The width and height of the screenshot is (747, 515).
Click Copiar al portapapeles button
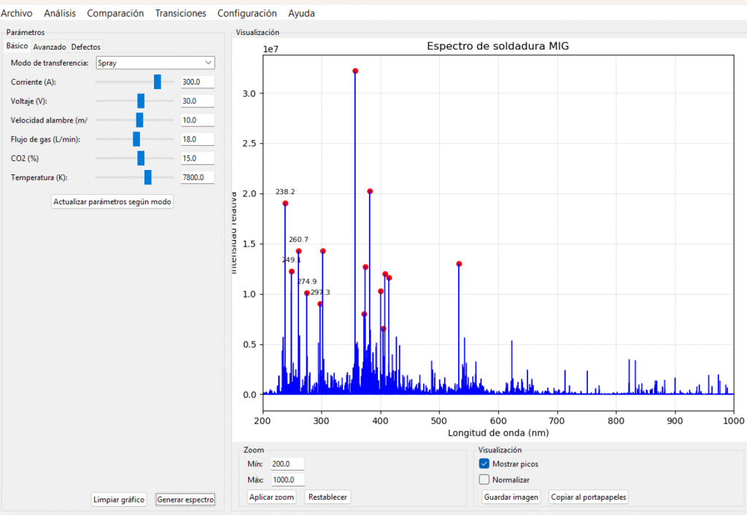[x=588, y=497]
